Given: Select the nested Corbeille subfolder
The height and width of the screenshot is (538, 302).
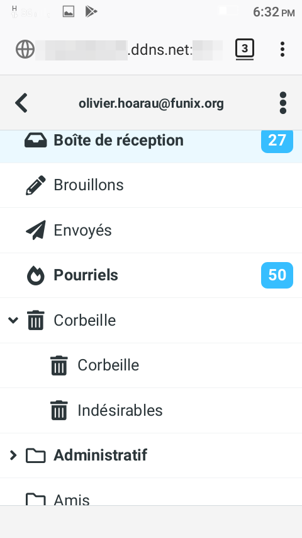Looking at the screenshot, I should pyautogui.click(x=151, y=365).
